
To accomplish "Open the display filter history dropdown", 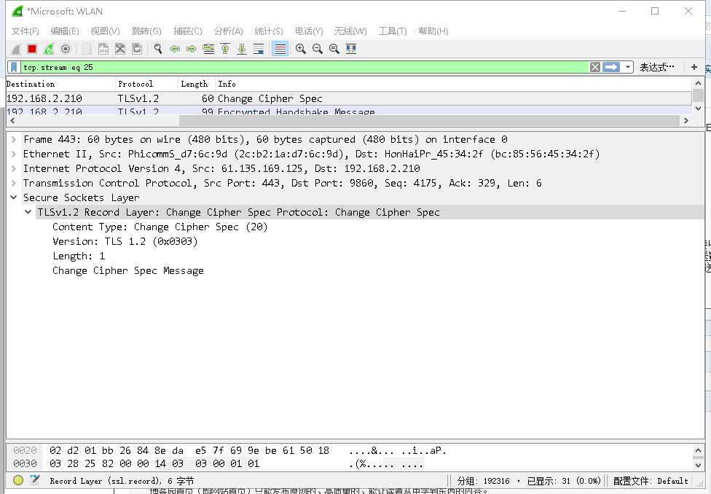I will click(x=627, y=67).
